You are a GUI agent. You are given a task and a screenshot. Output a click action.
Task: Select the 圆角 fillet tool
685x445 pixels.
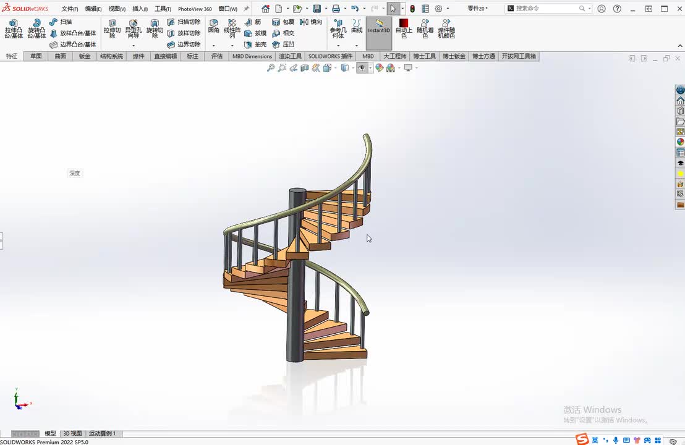coord(214,26)
